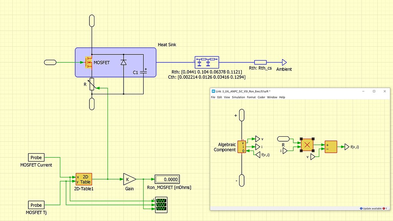This screenshot has width=393, height=221.
Task: Select the MOSFET Tj Probe block
Action: point(36,205)
